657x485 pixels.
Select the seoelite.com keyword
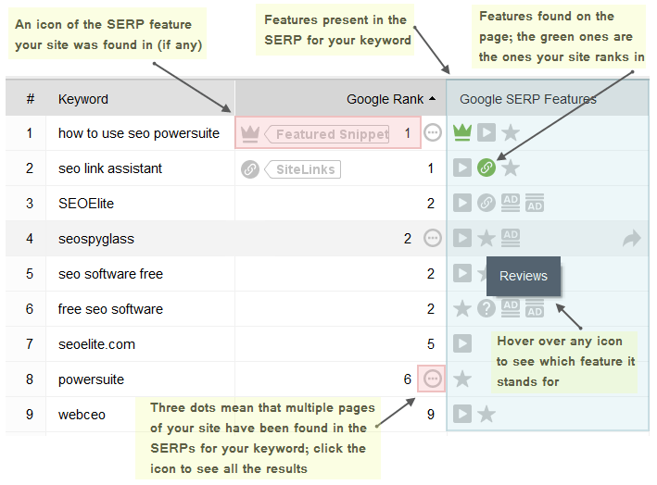pos(96,344)
